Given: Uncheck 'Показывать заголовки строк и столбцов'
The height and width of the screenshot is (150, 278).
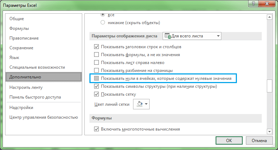Looking at the screenshot, I should tap(96, 47).
